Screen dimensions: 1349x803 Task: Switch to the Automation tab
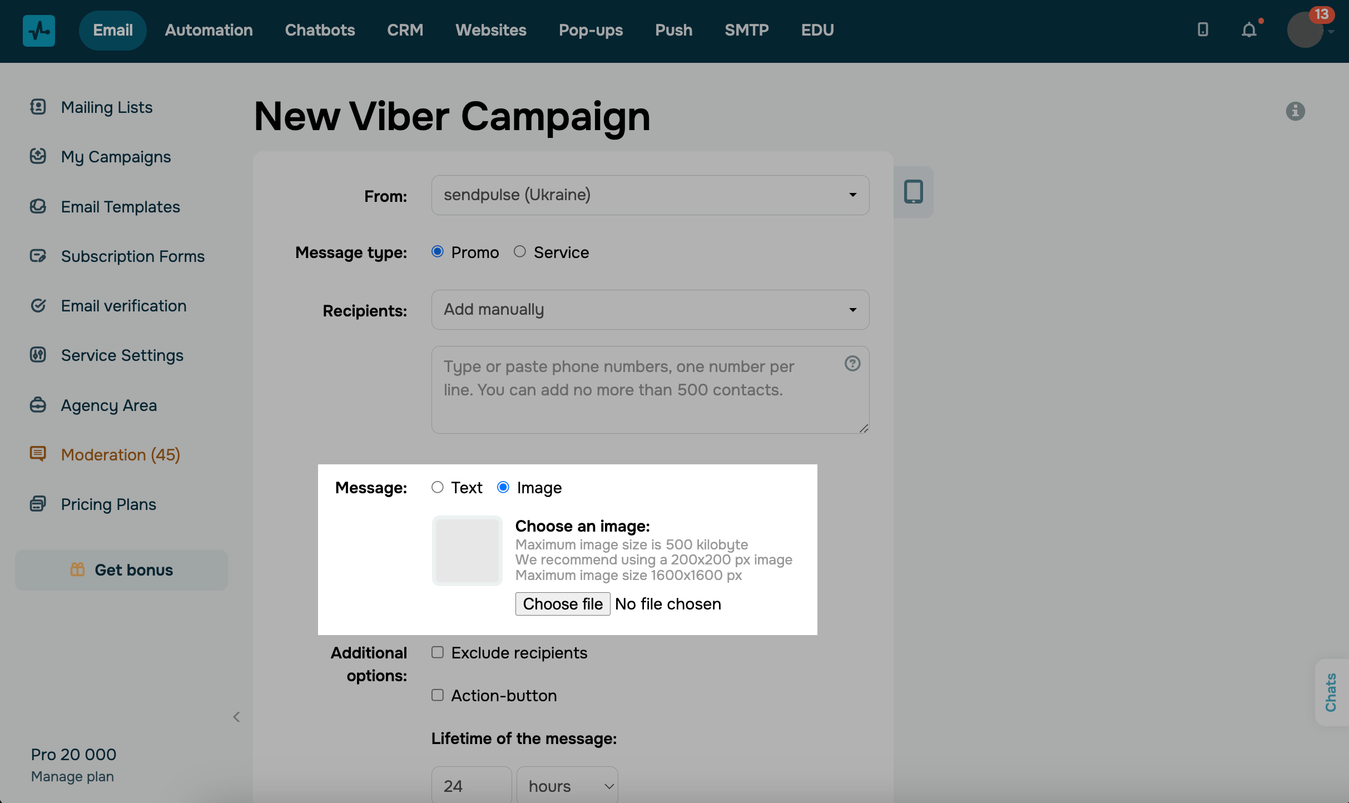click(x=209, y=30)
